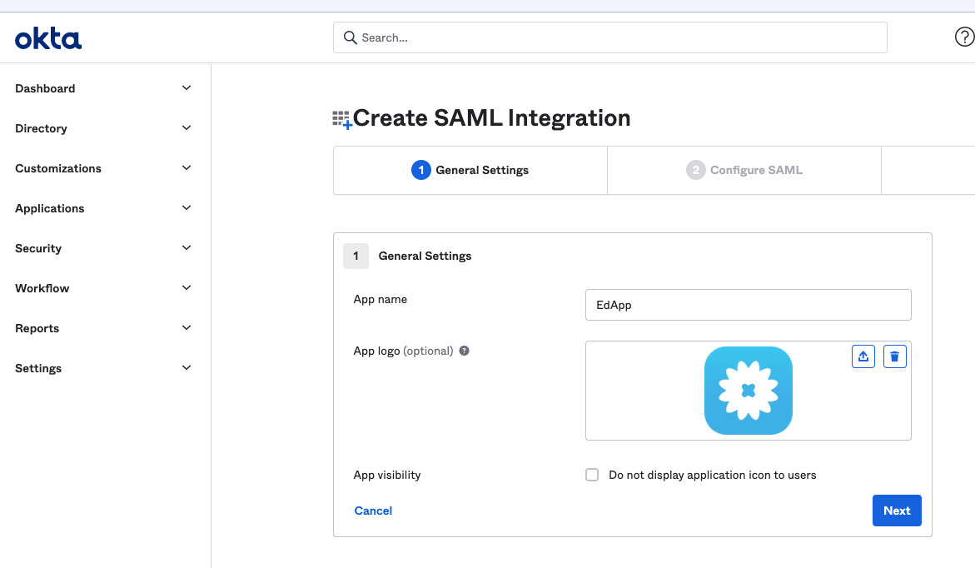Viewport: 975px width, 568px height.
Task: Click the trash icon to delete logo
Action: point(895,356)
